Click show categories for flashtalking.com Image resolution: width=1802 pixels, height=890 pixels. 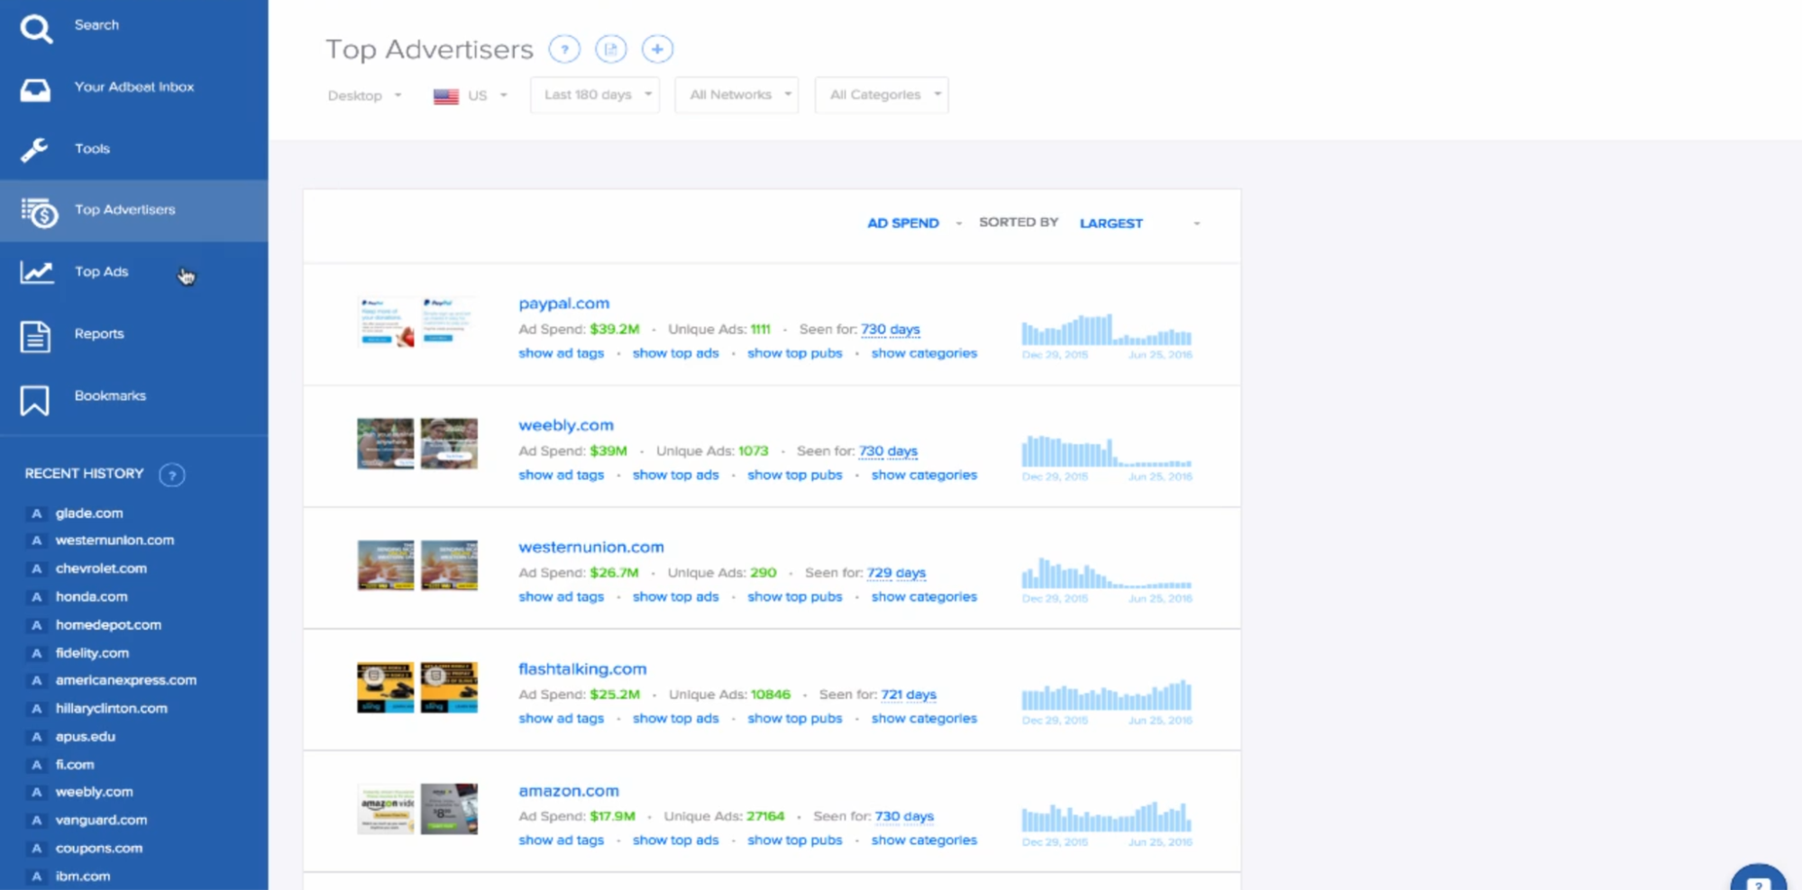923,718
